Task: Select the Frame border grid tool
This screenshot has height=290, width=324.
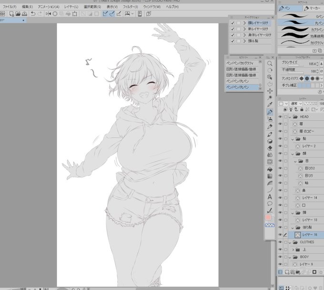Action: click(x=270, y=162)
